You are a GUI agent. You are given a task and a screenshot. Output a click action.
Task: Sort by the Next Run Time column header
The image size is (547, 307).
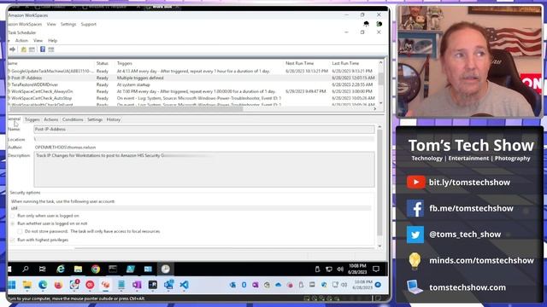(x=300, y=63)
